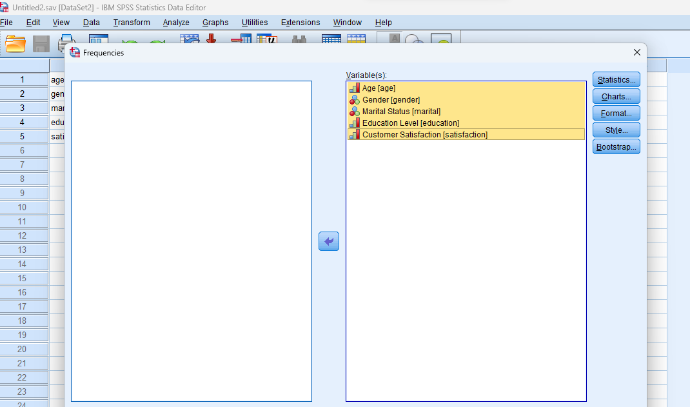Open the Charts dialog
The image size is (690, 407).
[x=616, y=96]
